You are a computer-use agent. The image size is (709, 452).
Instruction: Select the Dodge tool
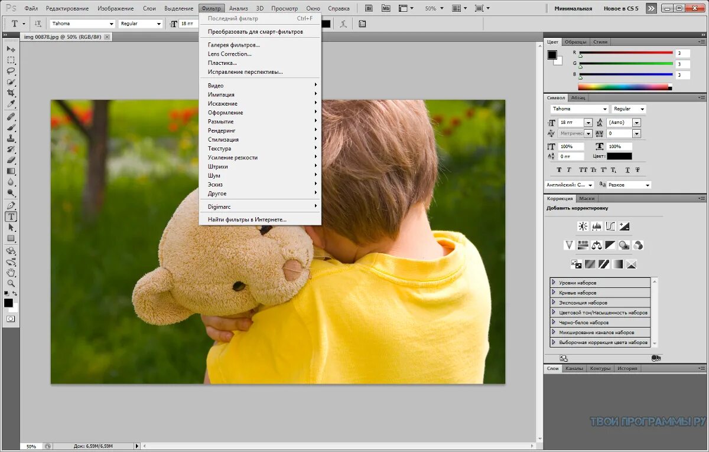(x=11, y=193)
